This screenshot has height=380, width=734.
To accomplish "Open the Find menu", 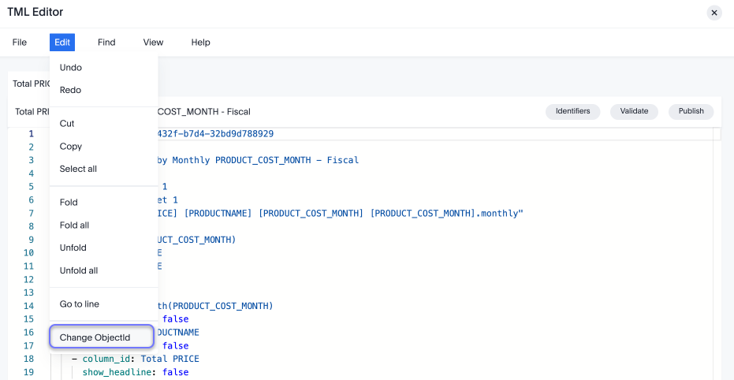I will [x=106, y=43].
